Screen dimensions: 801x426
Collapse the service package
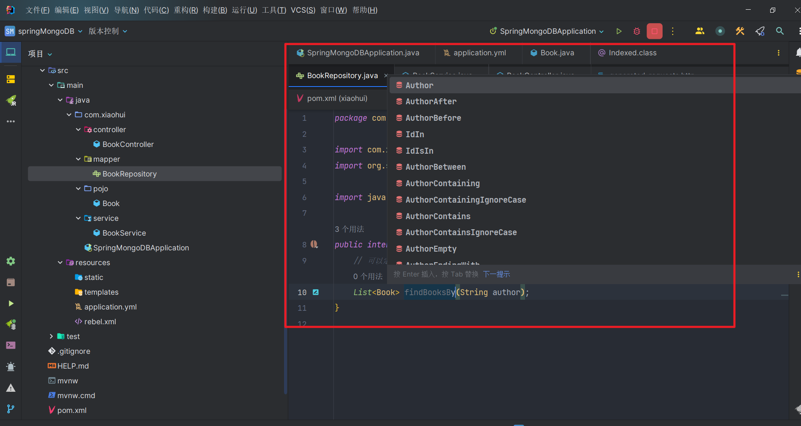[x=78, y=218]
